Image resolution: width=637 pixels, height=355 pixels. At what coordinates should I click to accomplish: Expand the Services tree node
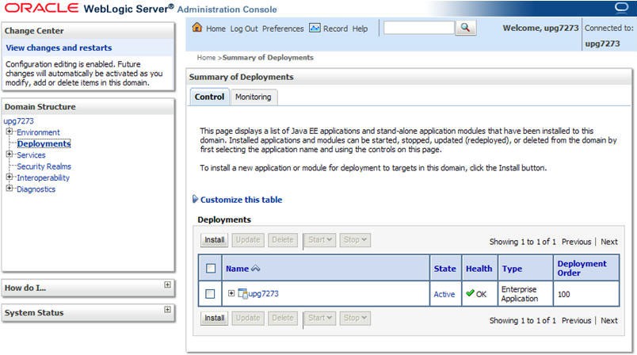pyautogui.click(x=10, y=154)
